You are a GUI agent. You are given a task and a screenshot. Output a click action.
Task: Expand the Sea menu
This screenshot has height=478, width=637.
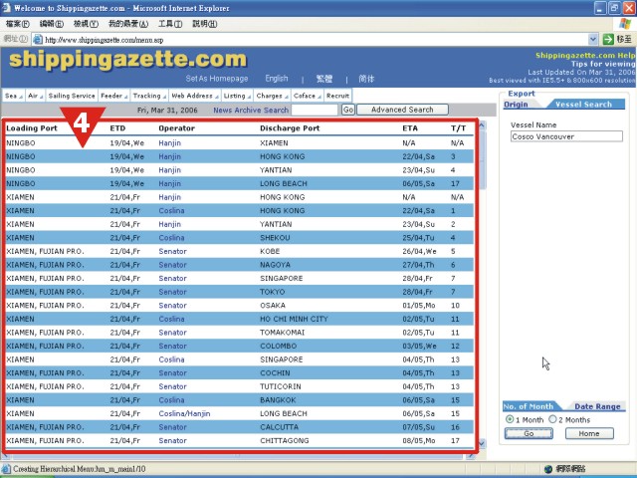(x=13, y=96)
